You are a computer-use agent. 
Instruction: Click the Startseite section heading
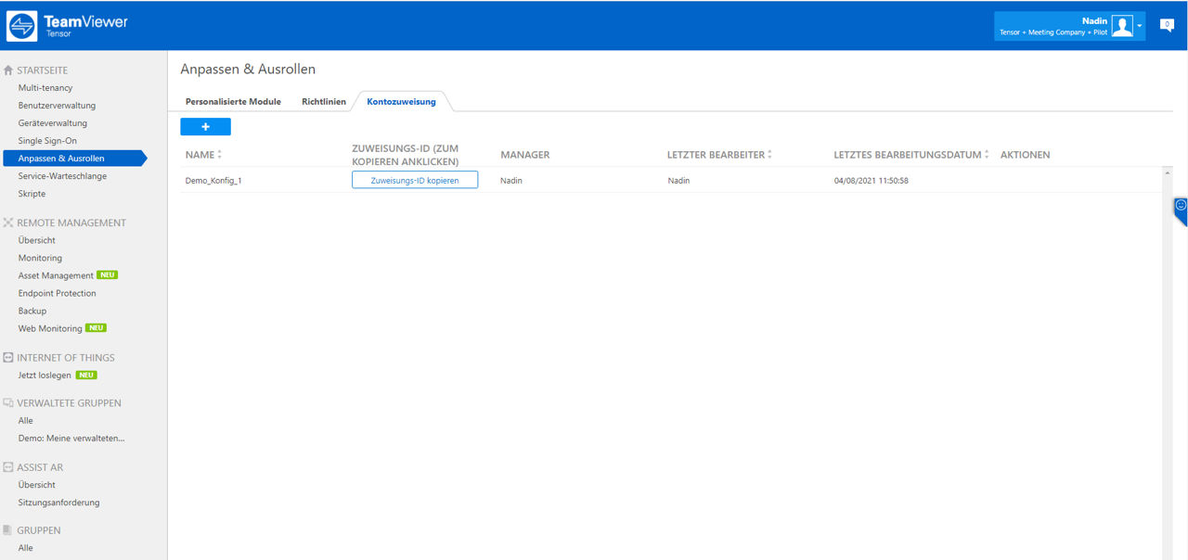click(x=43, y=70)
